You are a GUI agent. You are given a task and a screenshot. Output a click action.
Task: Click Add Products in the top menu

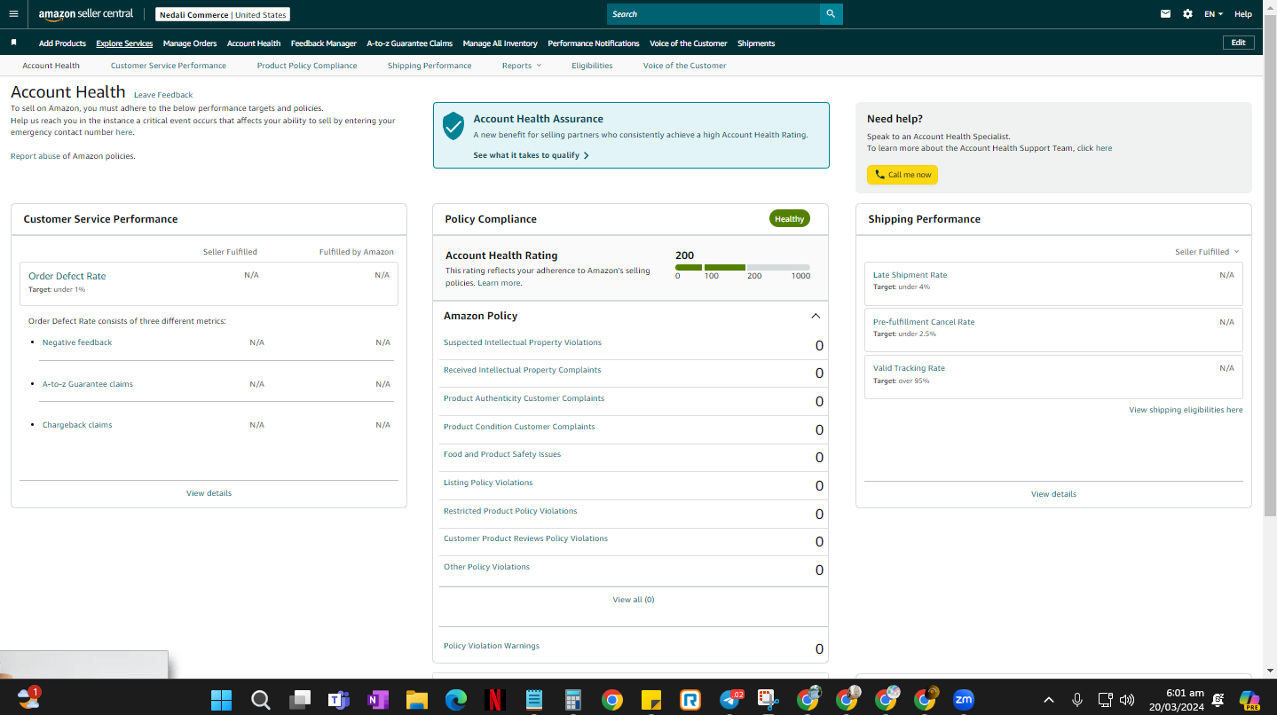point(62,43)
